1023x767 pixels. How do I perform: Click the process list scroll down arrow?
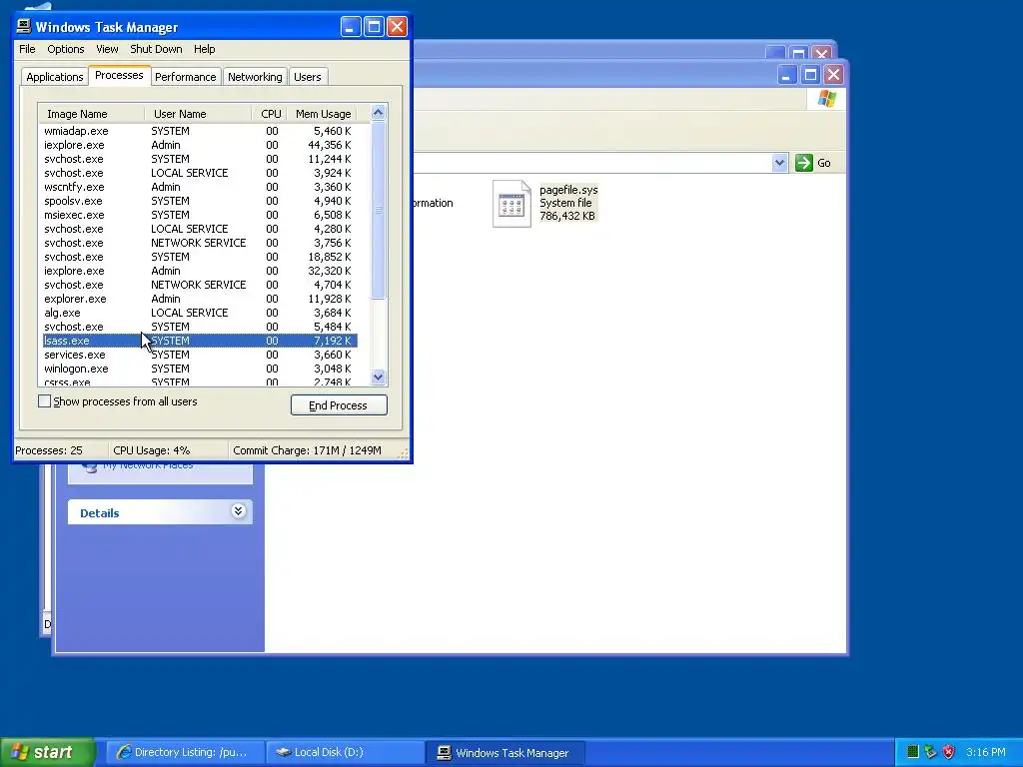(378, 377)
